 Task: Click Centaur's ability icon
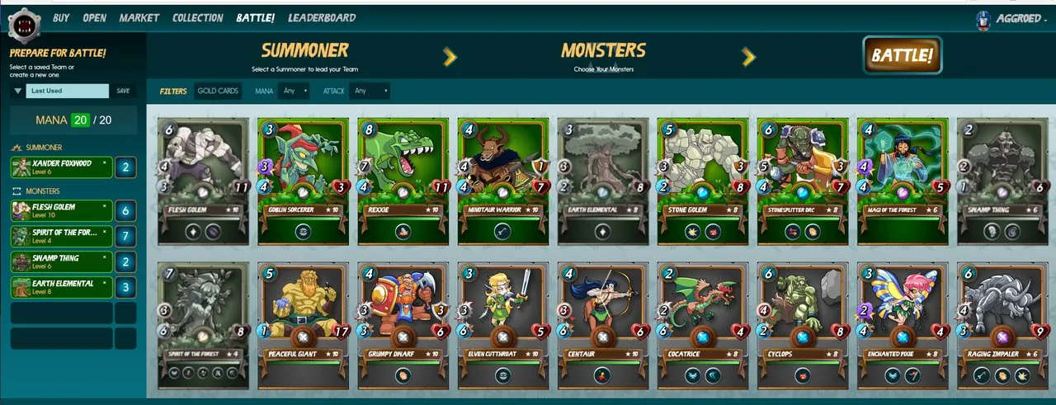pyautogui.click(x=602, y=375)
